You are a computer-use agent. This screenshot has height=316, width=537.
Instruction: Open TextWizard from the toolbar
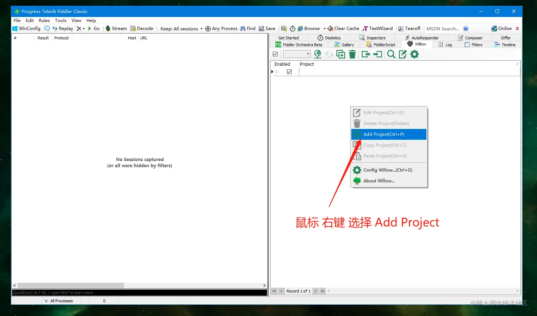[x=378, y=29]
